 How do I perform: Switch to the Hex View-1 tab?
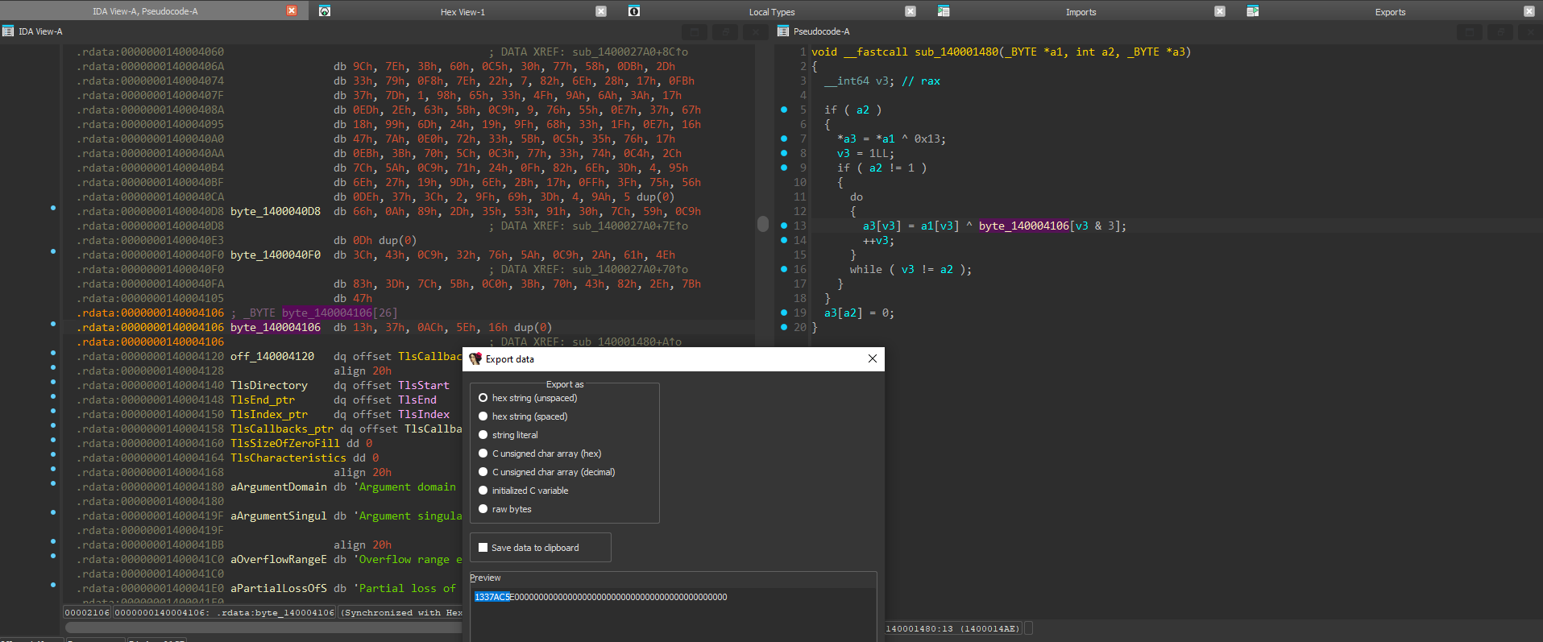(462, 12)
